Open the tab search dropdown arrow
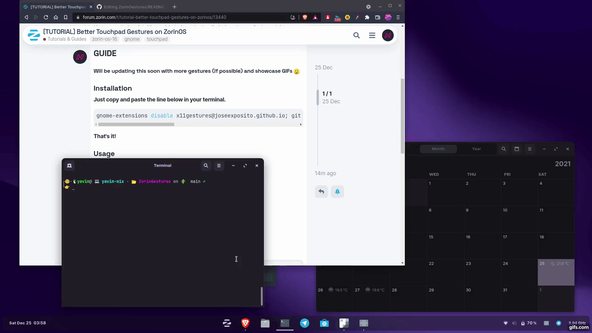 pos(368,7)
